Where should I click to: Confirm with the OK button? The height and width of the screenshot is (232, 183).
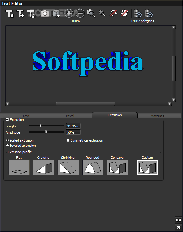point(178,220)
